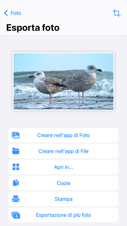
Task: Select the Copia option
Action: point(63,183)
